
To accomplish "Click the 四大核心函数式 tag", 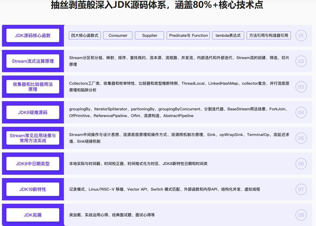I will (x=85, y=35).
